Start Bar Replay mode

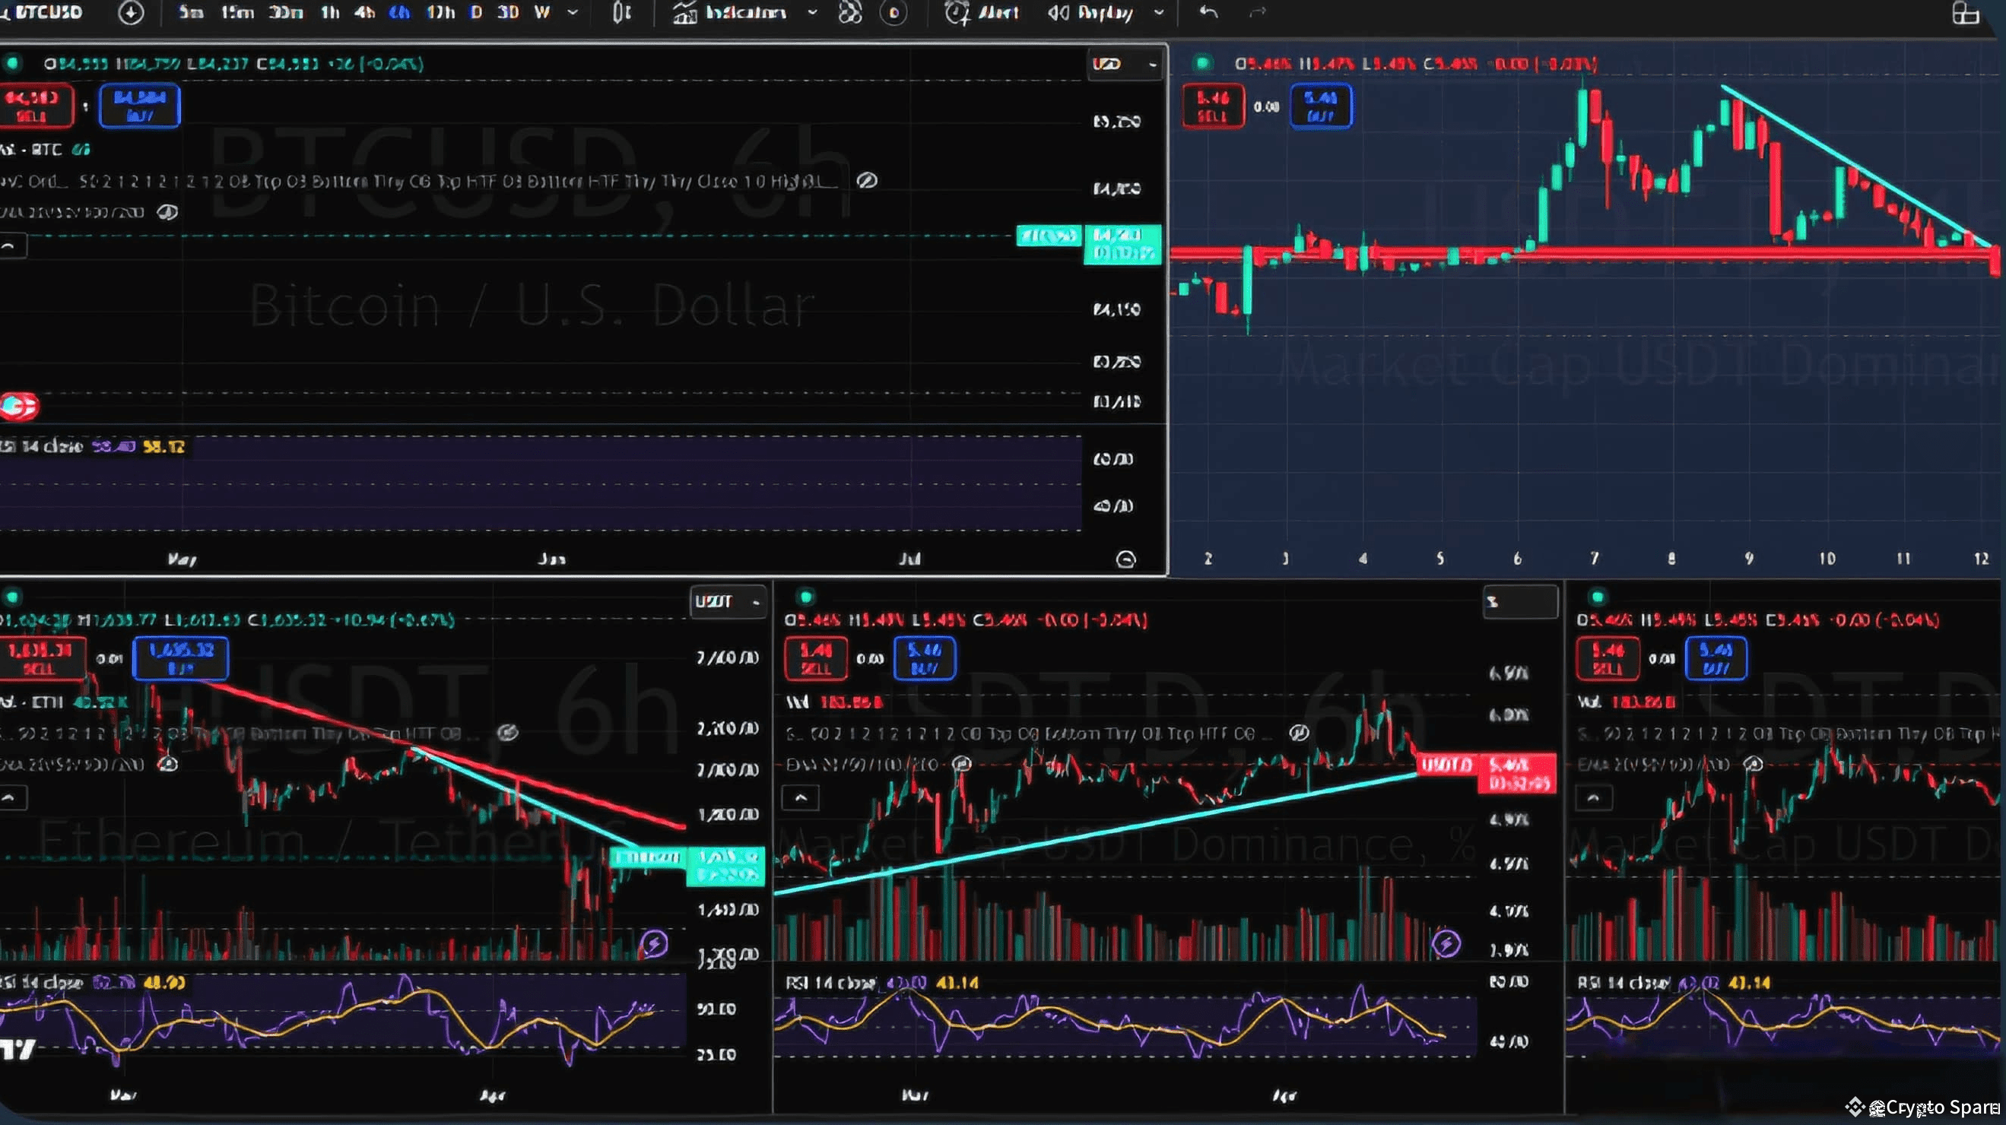[1090, 12]
